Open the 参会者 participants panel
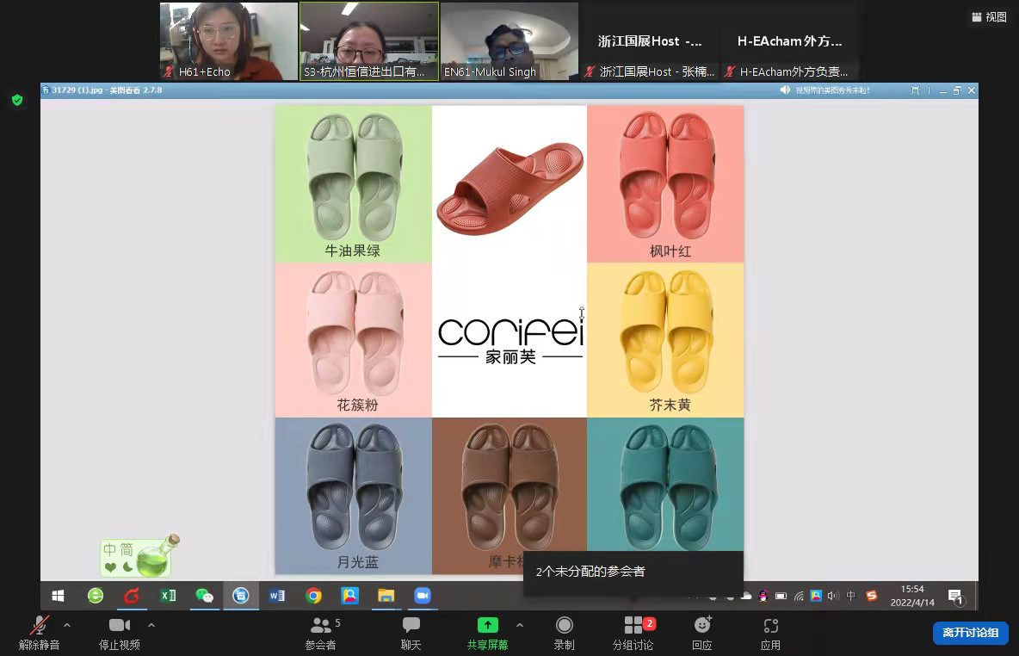The width and height of the screenshot is (1019, 656). click(320, 633)
